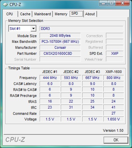Image resolution: width=132 pixels, height=148 pixels.
Task: Open the Mainboard tab
Action: pos(43,14)
